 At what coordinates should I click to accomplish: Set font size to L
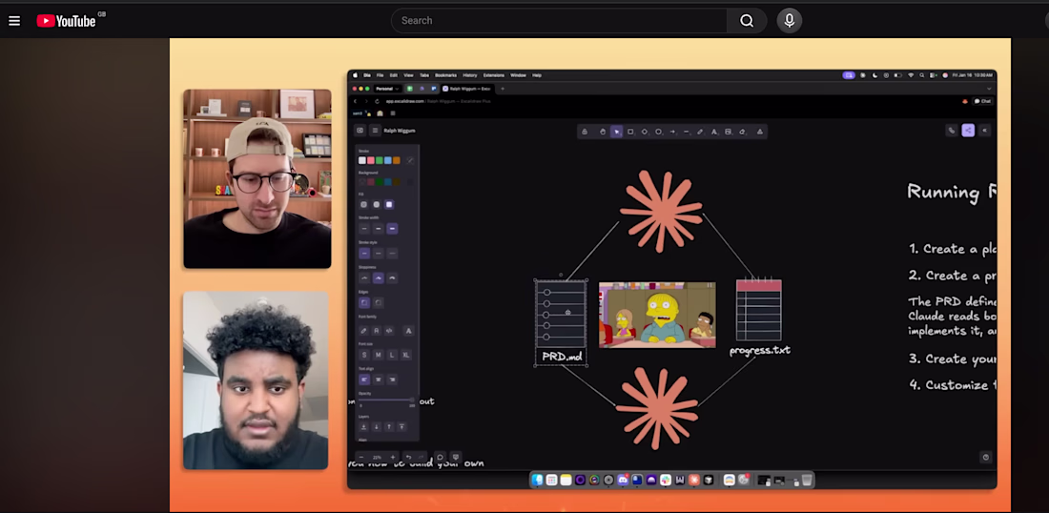coord(392,355)
